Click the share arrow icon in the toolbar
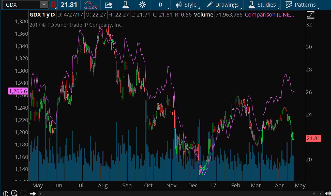The image size is (331, 196). click(109, 5)
